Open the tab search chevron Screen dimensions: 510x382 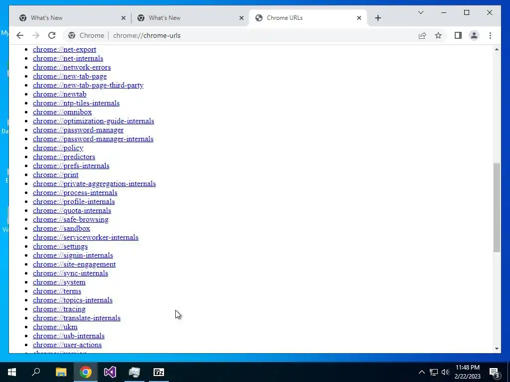pyautogui.click(x=420, y=12)
